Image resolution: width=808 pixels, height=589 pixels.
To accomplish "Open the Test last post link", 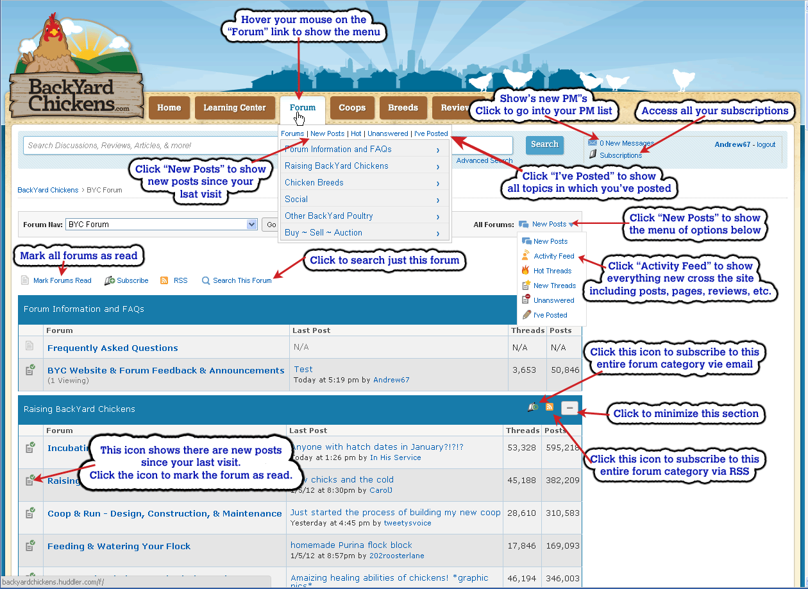I will tap(303, 369).
